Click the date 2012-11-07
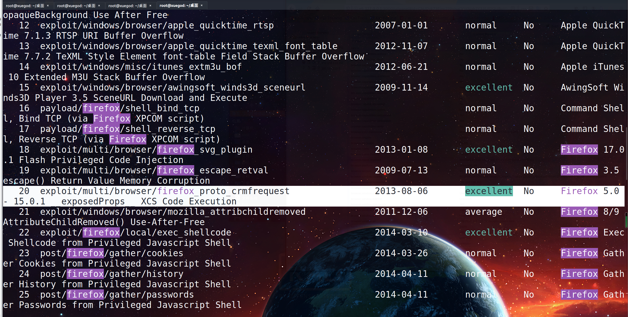 (x=401, y=46)
